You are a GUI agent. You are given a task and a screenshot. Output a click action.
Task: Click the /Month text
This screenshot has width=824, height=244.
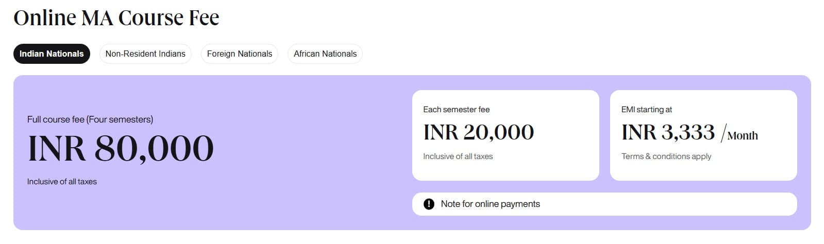[740, 135]
